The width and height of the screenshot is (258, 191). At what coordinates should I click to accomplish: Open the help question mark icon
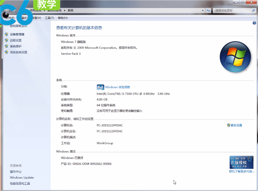tap(254, 23)
